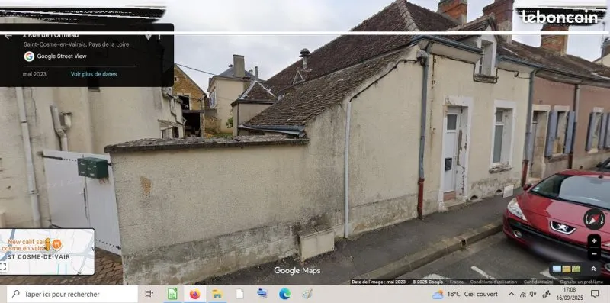610x303 pixels.
Task: Launch Microsoft Edge from the taskbar
Action: click(x=284, y=294)
